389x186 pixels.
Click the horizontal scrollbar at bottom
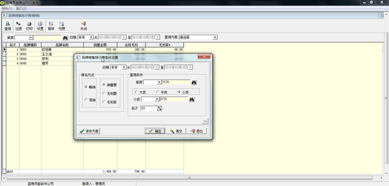[189, 178]
